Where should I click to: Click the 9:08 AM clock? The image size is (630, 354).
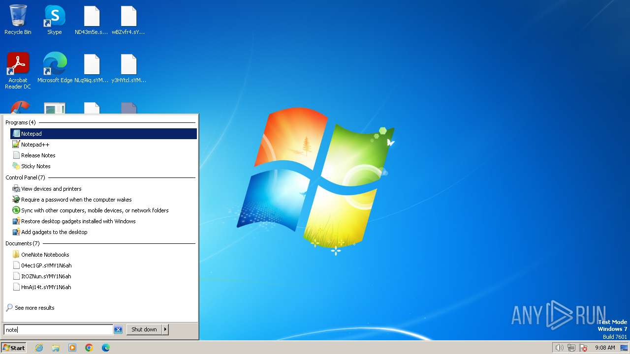pyautogui.click(x=605, y=348)
